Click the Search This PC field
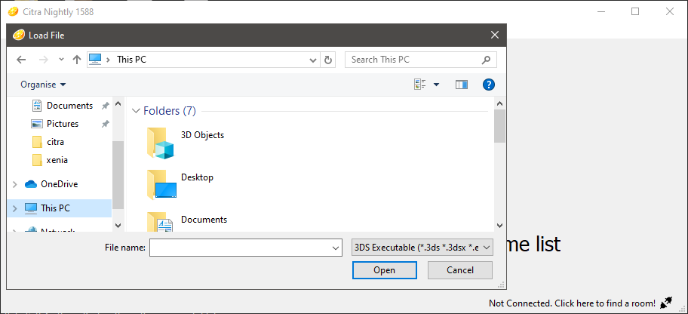 421,60
